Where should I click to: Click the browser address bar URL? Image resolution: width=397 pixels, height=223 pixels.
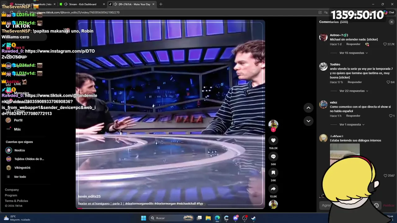(x=74, y=12)
